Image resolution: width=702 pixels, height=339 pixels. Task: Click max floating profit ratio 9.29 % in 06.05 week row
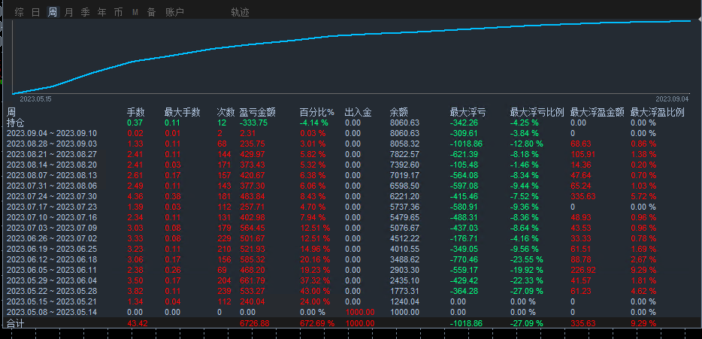pyautogui.click(x=643, y=270)
